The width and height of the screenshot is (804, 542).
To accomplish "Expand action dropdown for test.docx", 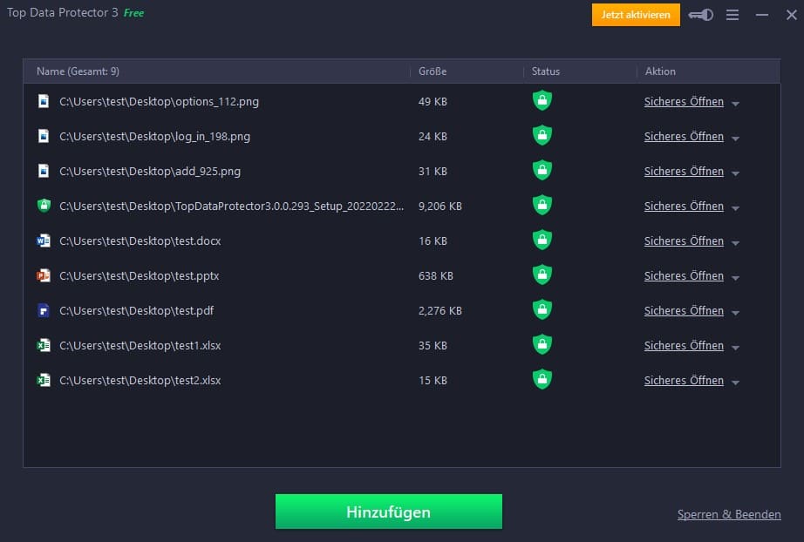I will pos(735,243).
